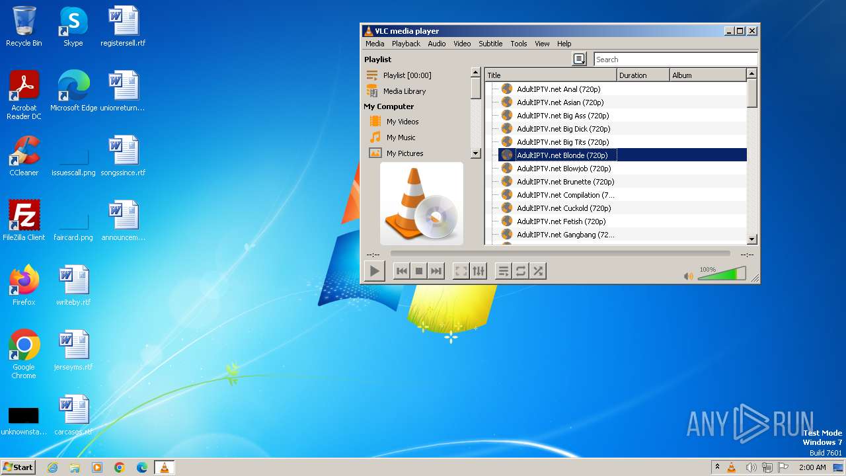This screenshot has height=476, width=846.
Task: Sort playlist by Title column header
Action: click(551, 75)
